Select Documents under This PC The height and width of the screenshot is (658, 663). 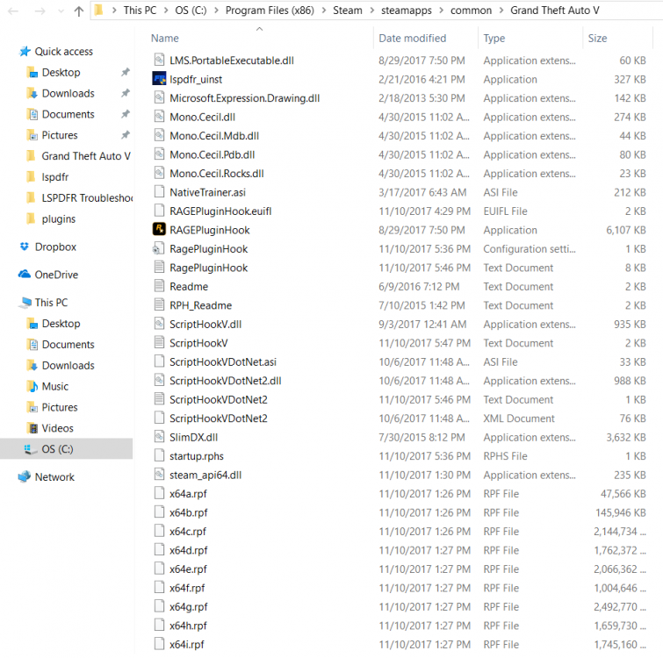[68, 344]
